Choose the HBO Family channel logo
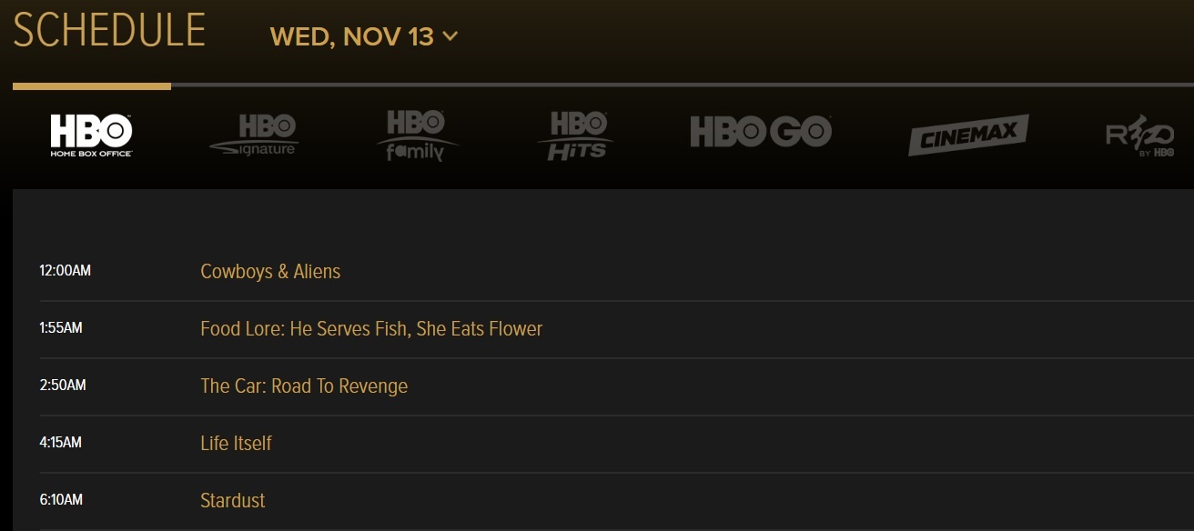Screen dimensions: 1194x531 coord(417,135)
